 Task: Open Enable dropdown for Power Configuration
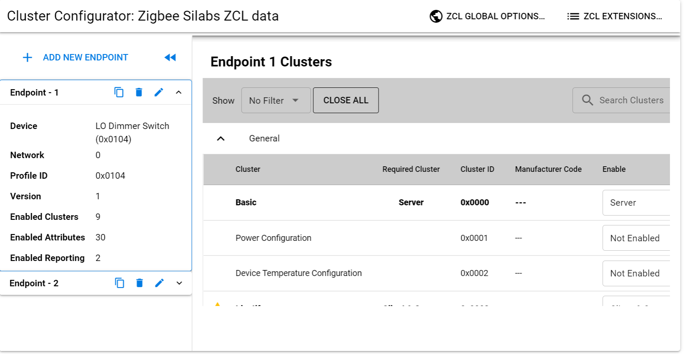636,238
